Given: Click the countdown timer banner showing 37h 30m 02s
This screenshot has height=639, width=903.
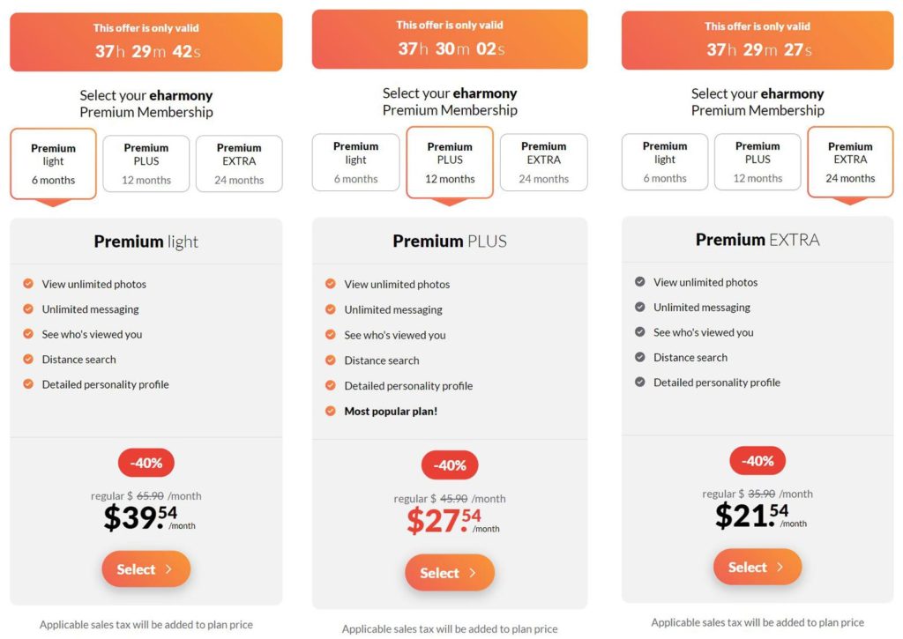Looking at the screenshot, I should point(450,39).
